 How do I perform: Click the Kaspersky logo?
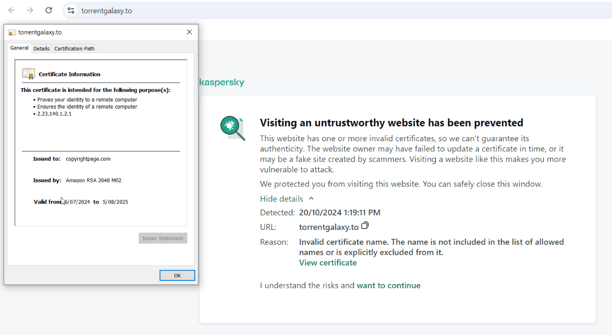pos(222,83)
